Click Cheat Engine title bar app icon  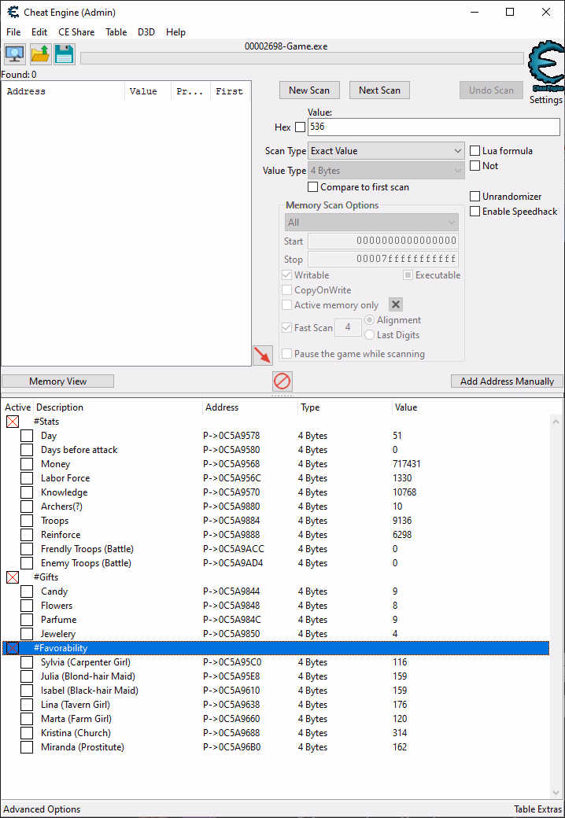(13, 12)
